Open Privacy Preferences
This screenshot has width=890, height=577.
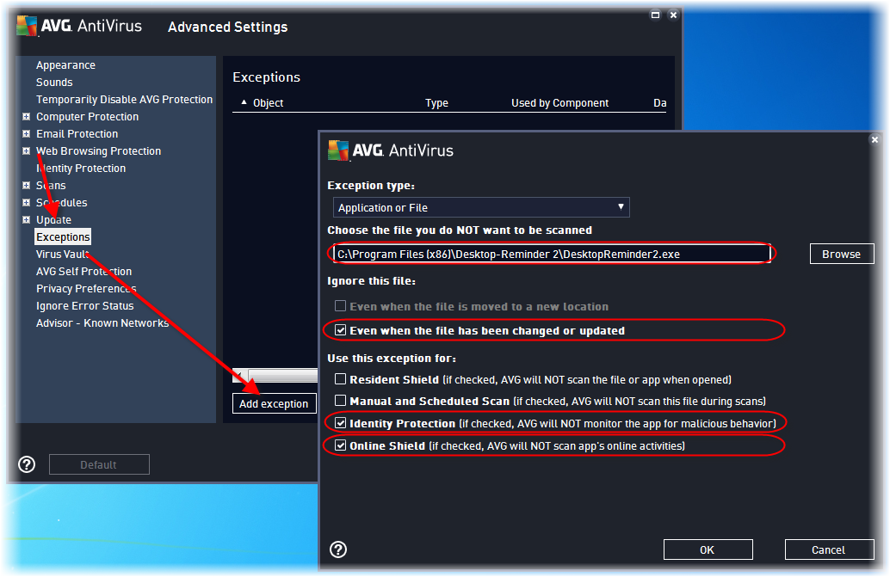coord(86,289)
